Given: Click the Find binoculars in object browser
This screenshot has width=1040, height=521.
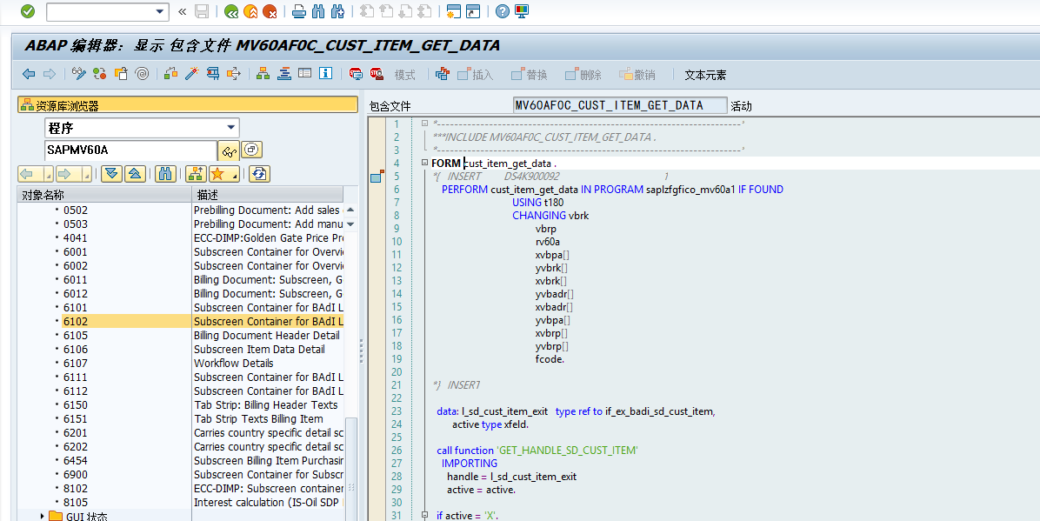Looking at the screenshot, I should (x=165, y=174).
